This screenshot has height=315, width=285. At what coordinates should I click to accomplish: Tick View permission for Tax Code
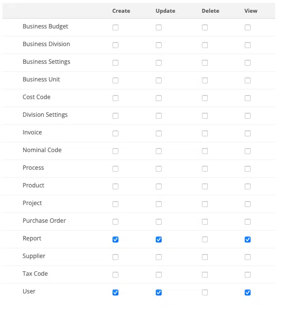[x=248, y=275]
